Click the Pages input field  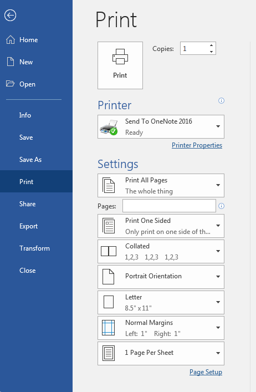(169, 206)
